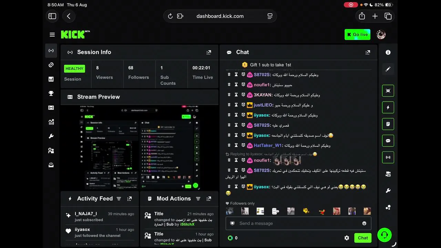
Task: Click the dashboard.kick.com address bar
Action: pos(220,16)
